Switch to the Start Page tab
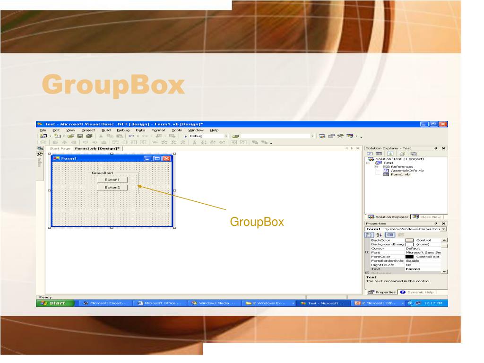484x363 pixels. click(x=60, y=149)
